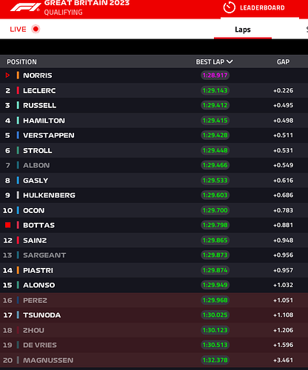308x370 pixels.
Task: Click the orange McLaren bar beside Norris
Action: click(x=18, y=75)
